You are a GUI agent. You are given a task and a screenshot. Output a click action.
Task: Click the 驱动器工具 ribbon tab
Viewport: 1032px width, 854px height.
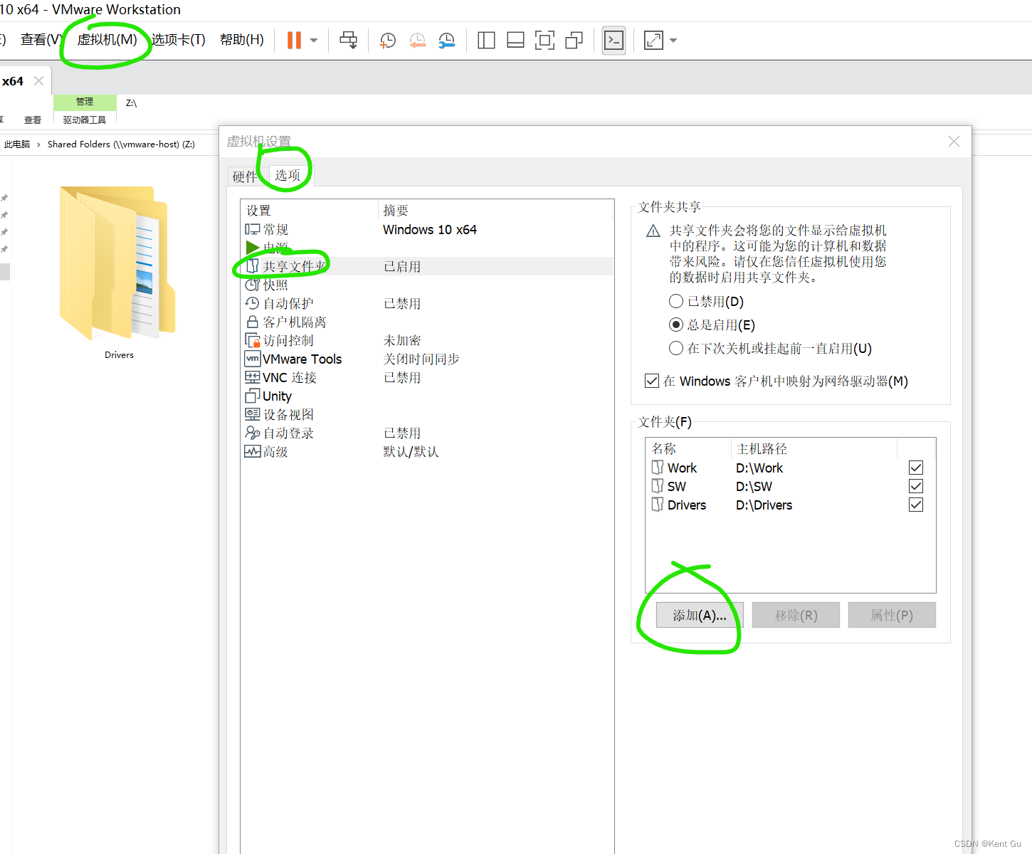tap(85, 120)
